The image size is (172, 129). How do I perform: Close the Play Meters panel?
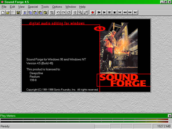pos(170,116)
